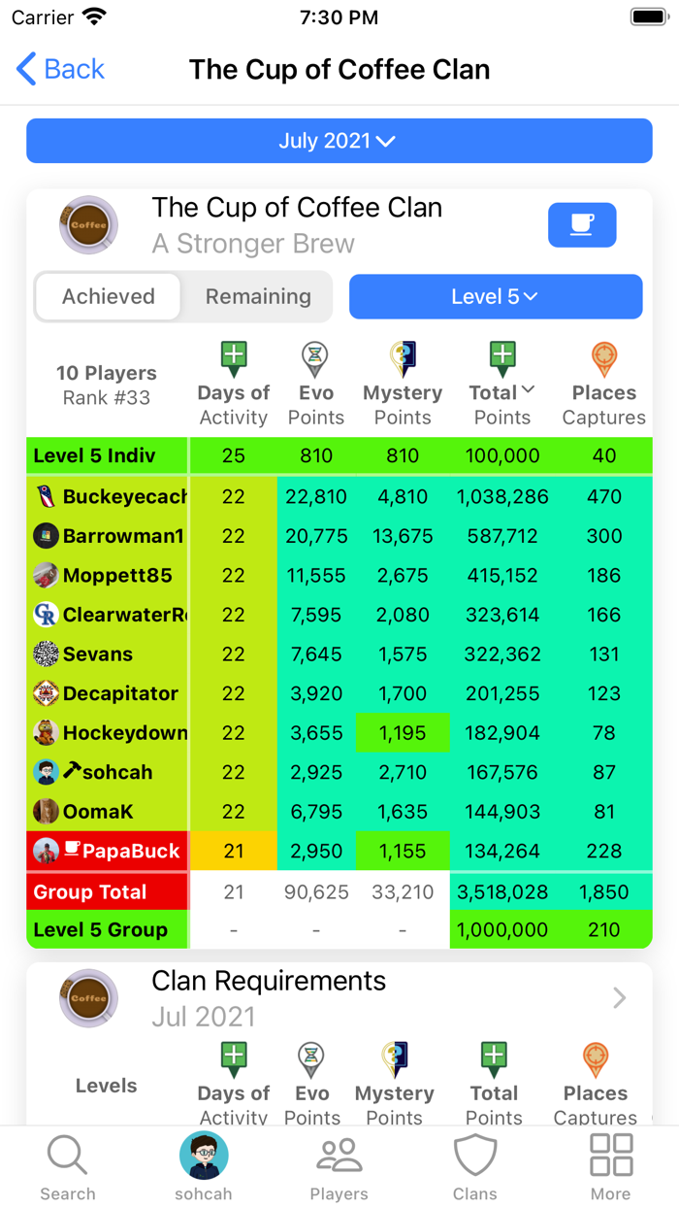
Task: Go Back to the previous screen
Action: [60, 69]
